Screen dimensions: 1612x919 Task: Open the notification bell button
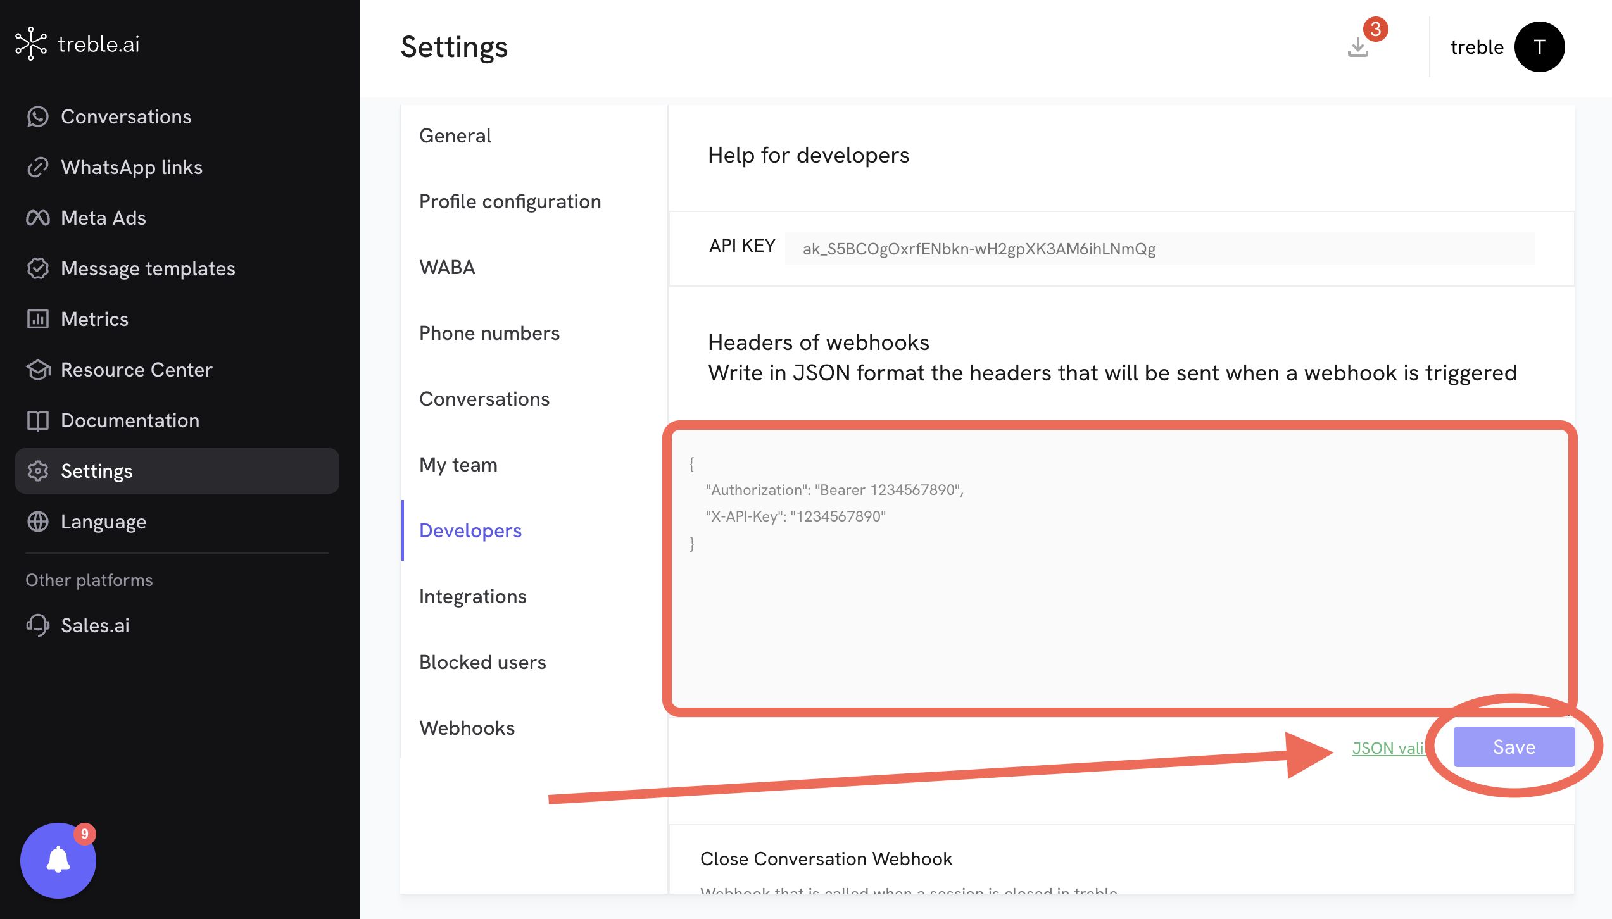[x=58, y=861]
